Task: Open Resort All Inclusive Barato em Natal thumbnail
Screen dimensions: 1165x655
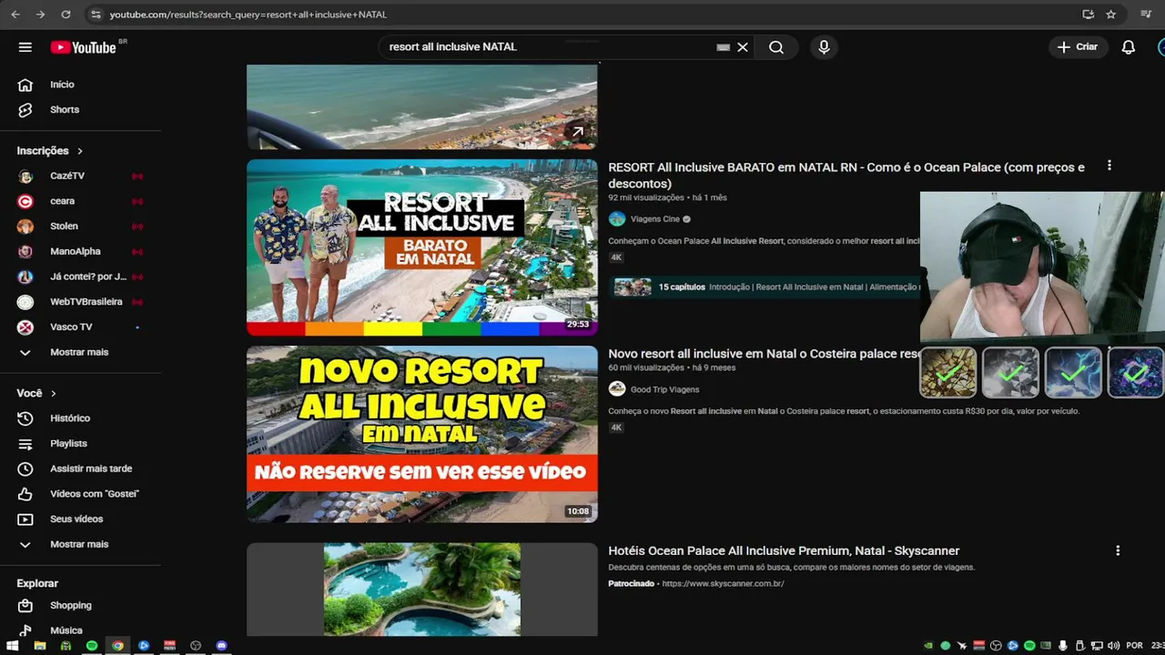Action: tap(422, 247)
